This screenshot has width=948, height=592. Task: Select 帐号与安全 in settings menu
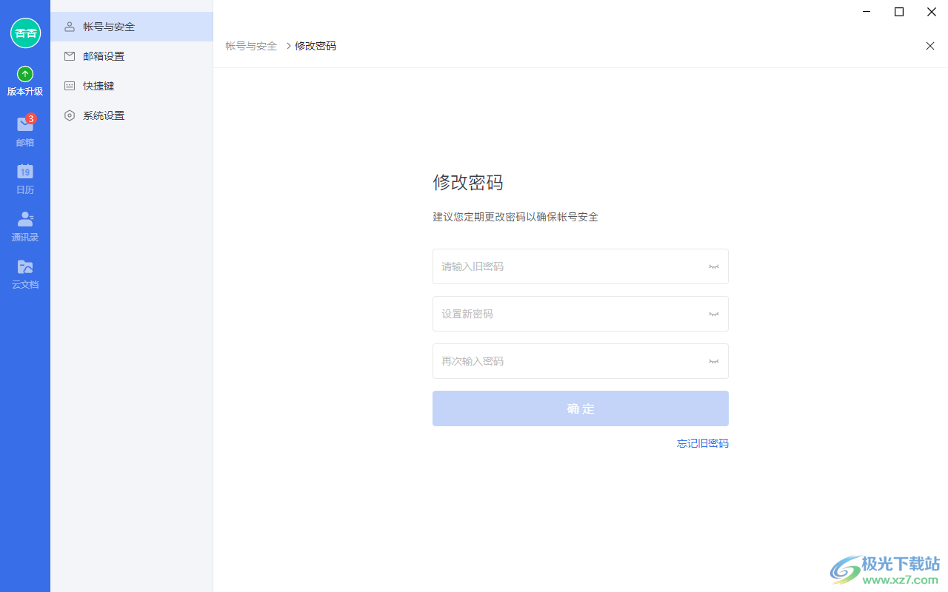pos(132,27)
